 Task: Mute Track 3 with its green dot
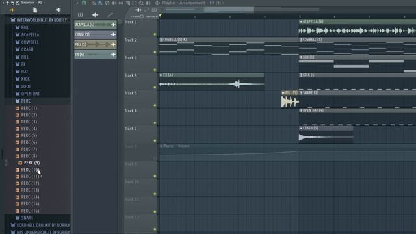(x=155, y=70)
